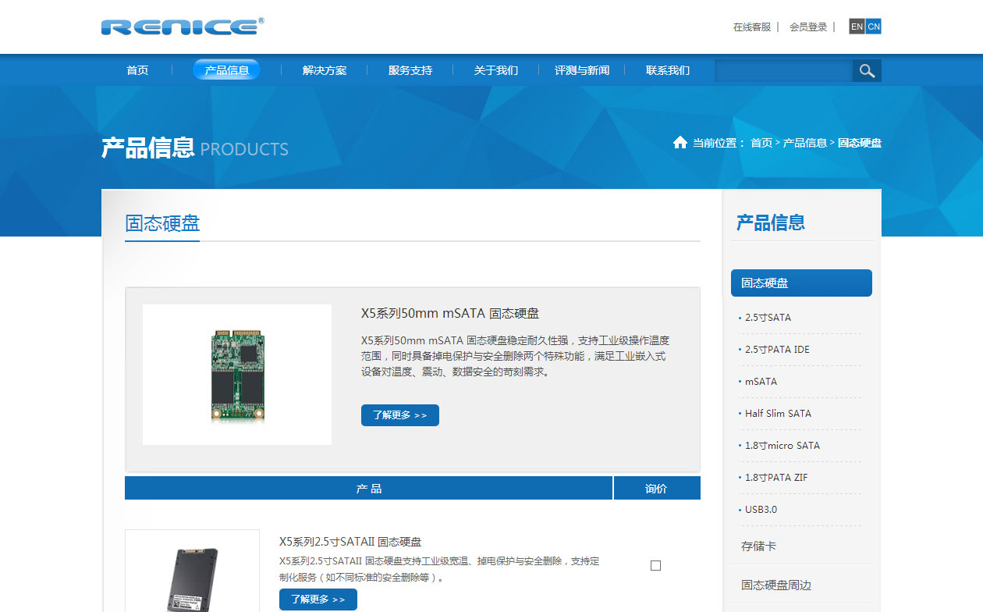Select Half Slim SATA in the sidebar
The image size is (983, 612).
coord(778,414)
